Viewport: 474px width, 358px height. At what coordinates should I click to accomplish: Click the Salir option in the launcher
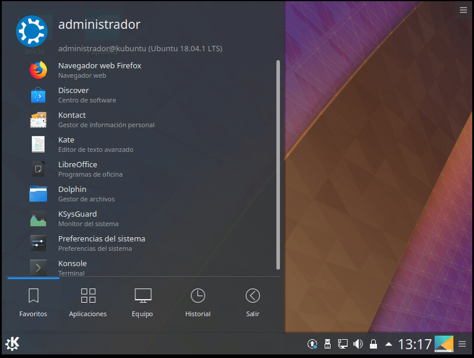[x=252, y=301]
